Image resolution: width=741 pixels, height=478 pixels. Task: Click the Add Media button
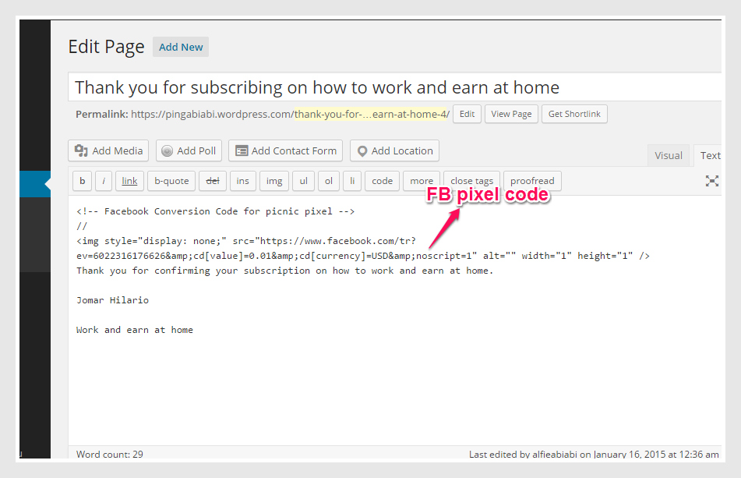[x=109, y=150]
